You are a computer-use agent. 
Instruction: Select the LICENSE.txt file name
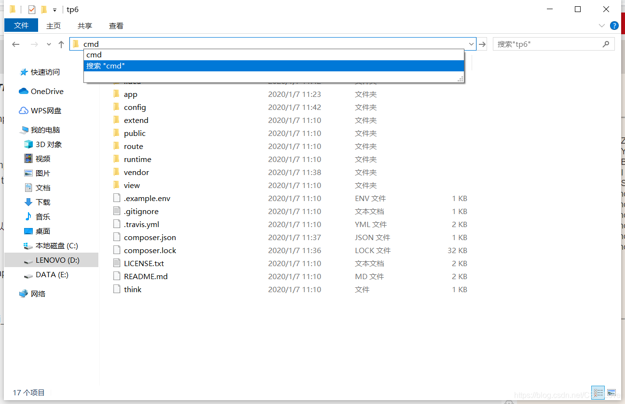tap(144, 264)
